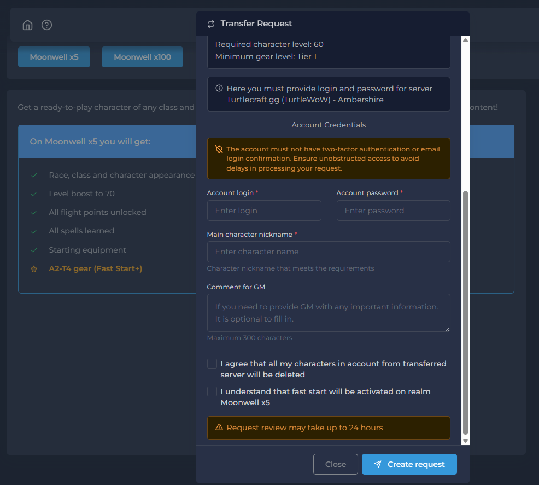Focus the Account password field
Screen dimensions: 539x485
(x=393, y=211)
